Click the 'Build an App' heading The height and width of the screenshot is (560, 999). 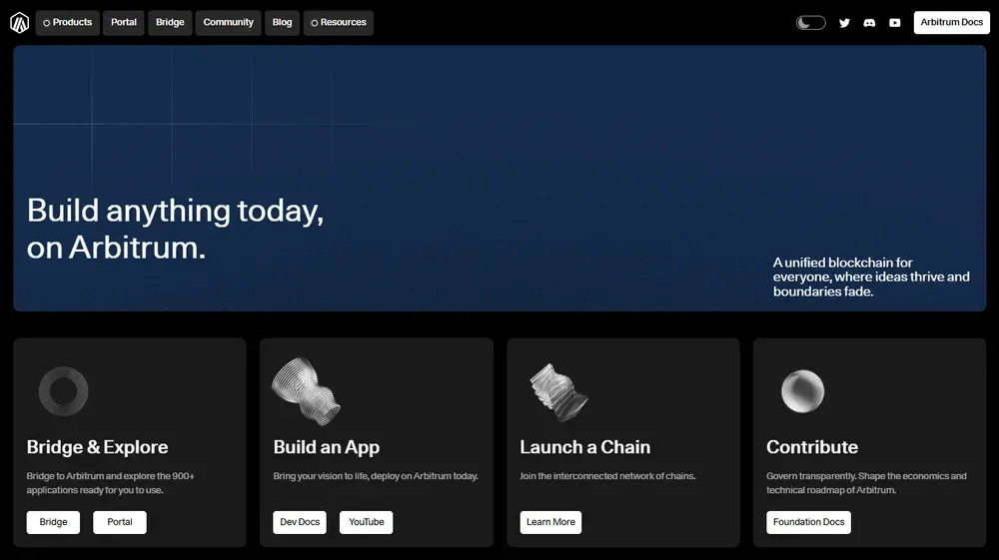(327, 447)
